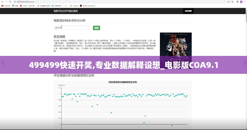The width and height of the screenshot is (247, 130).
Task: Open the Google bookmark
Action: point(74,6)
